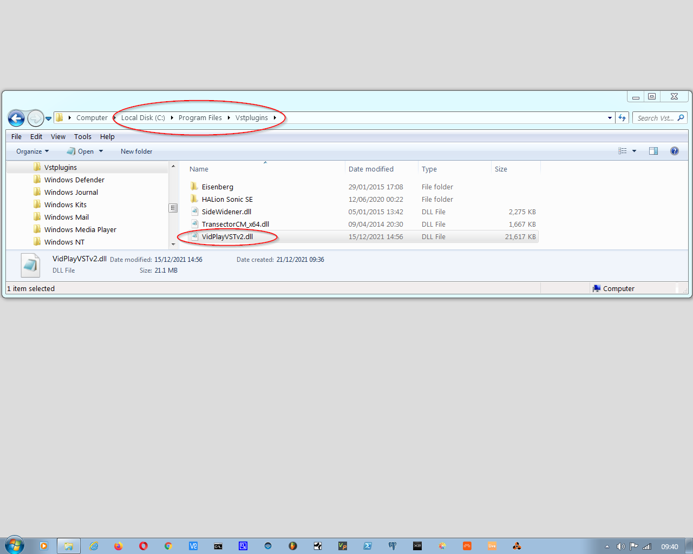Select Windows Media Player folder in tree
Viewport: 693px width, 554px height.
tap(80, 230)
